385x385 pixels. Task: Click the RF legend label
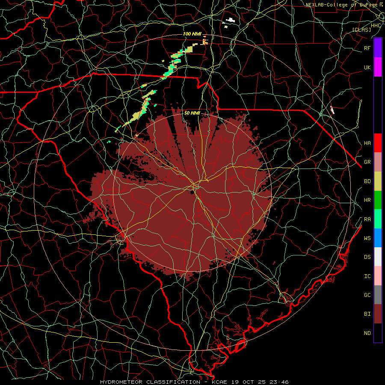pyautogui.click(x=367, y=48)
